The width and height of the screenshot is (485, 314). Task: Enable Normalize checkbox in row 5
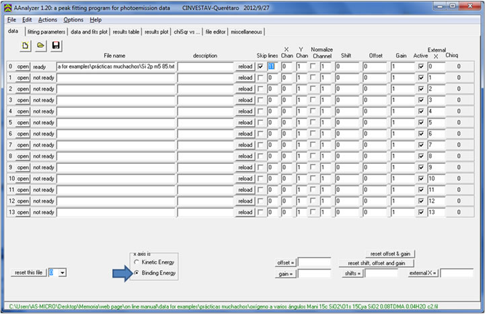(313, 123)
